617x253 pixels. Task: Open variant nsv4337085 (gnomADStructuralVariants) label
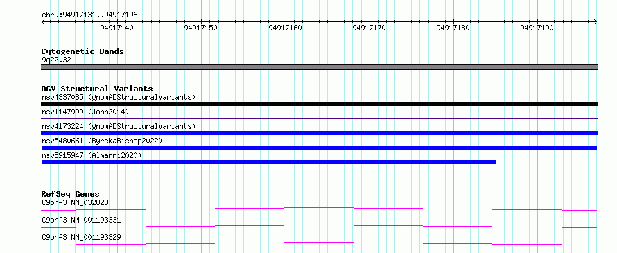(119, 97)
